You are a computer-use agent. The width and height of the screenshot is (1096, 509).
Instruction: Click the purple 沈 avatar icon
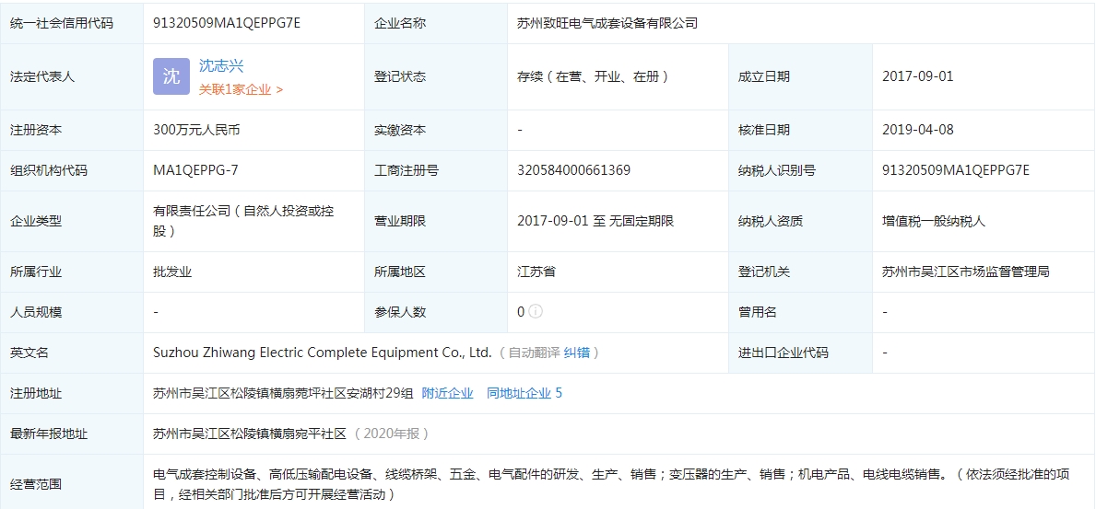pos(171,76)
